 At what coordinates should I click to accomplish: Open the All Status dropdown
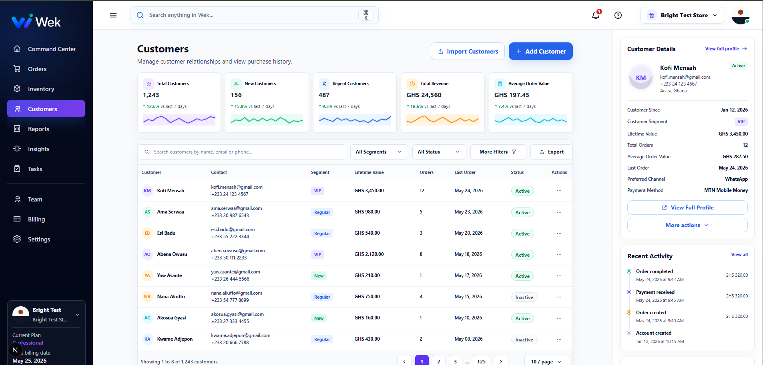pos(439,152)
